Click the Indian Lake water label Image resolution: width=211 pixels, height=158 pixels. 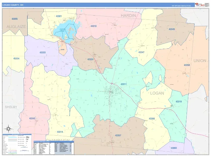[x=62, y=30]
